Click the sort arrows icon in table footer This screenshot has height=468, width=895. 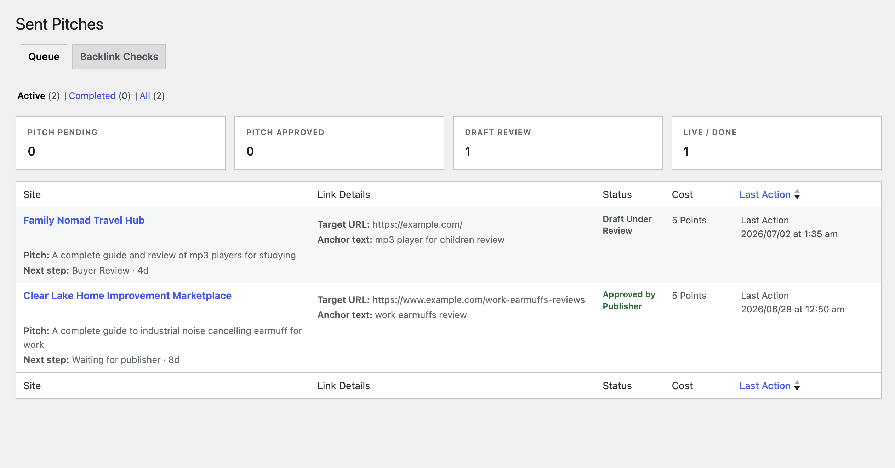point(797,386)
